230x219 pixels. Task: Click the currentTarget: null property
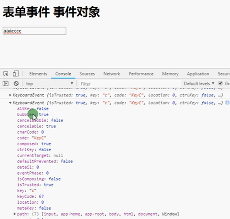(40, 155)
